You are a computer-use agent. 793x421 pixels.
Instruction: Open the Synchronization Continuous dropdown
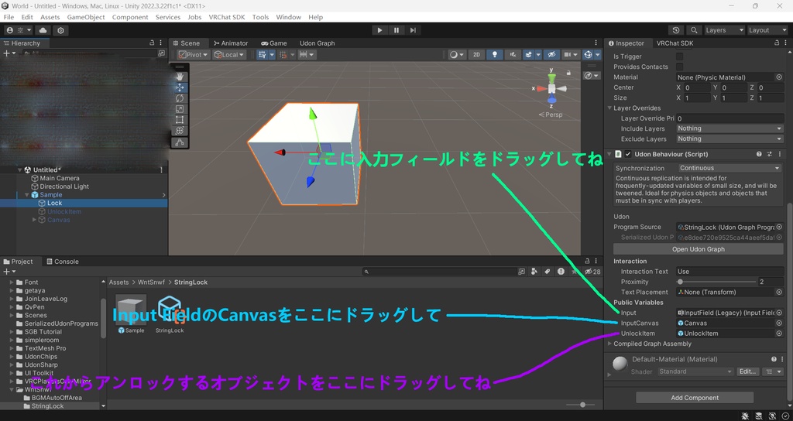[x=729, y=168]
